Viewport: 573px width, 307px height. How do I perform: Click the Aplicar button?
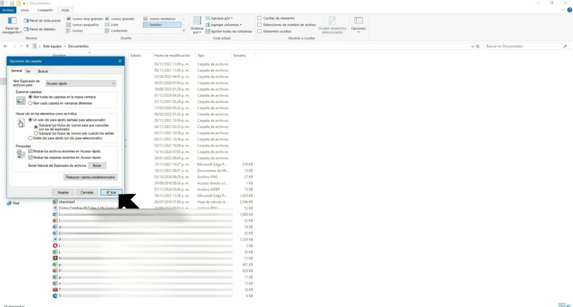click(111, 192)
